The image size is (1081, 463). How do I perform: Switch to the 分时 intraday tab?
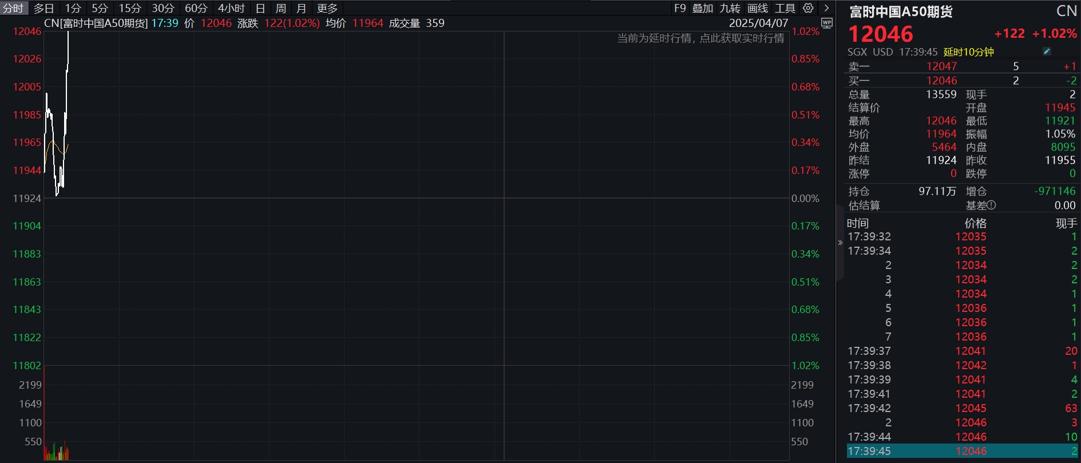coord(14,8)
